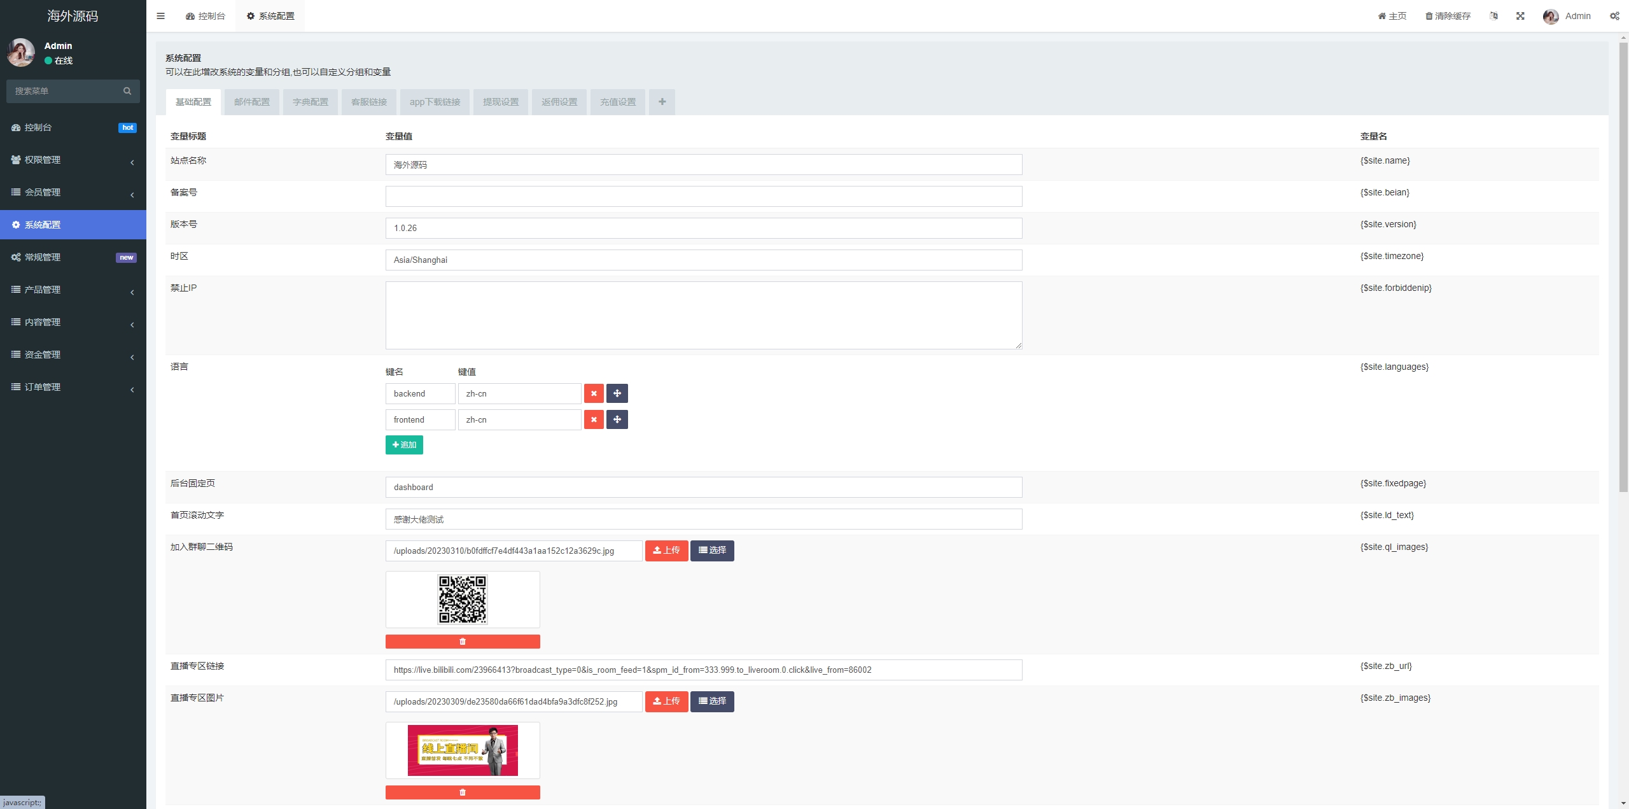Expand the 产品管理 sidebar menu
The width and height of the screenshot is (1629, 809).
click(73, 290)
